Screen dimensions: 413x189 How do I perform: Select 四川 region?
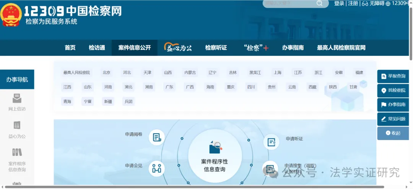point(251,87)
